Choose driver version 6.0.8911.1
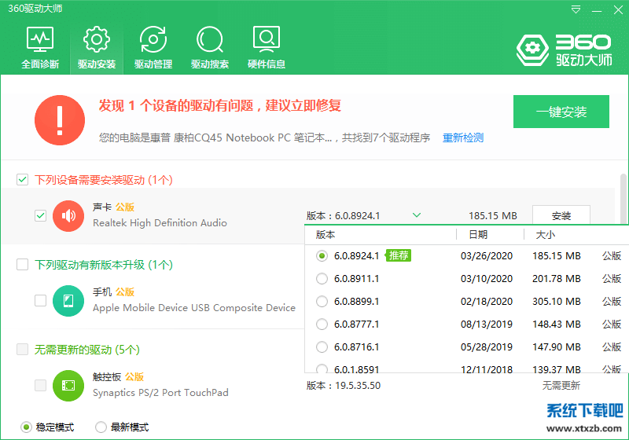Screen dimensions: 629x440 (x=322, y=279)
